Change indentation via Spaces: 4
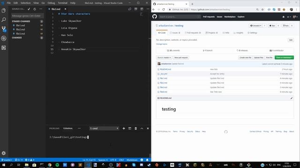The width and height of the screenshot is (300, 168). [x=103, y=160]
